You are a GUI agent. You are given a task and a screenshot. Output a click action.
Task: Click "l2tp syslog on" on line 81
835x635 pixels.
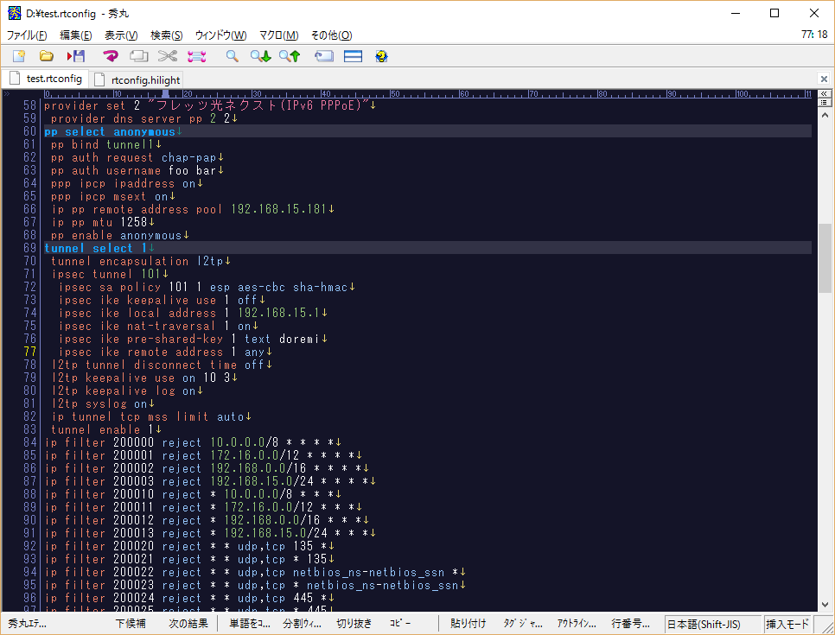(99, 403)
